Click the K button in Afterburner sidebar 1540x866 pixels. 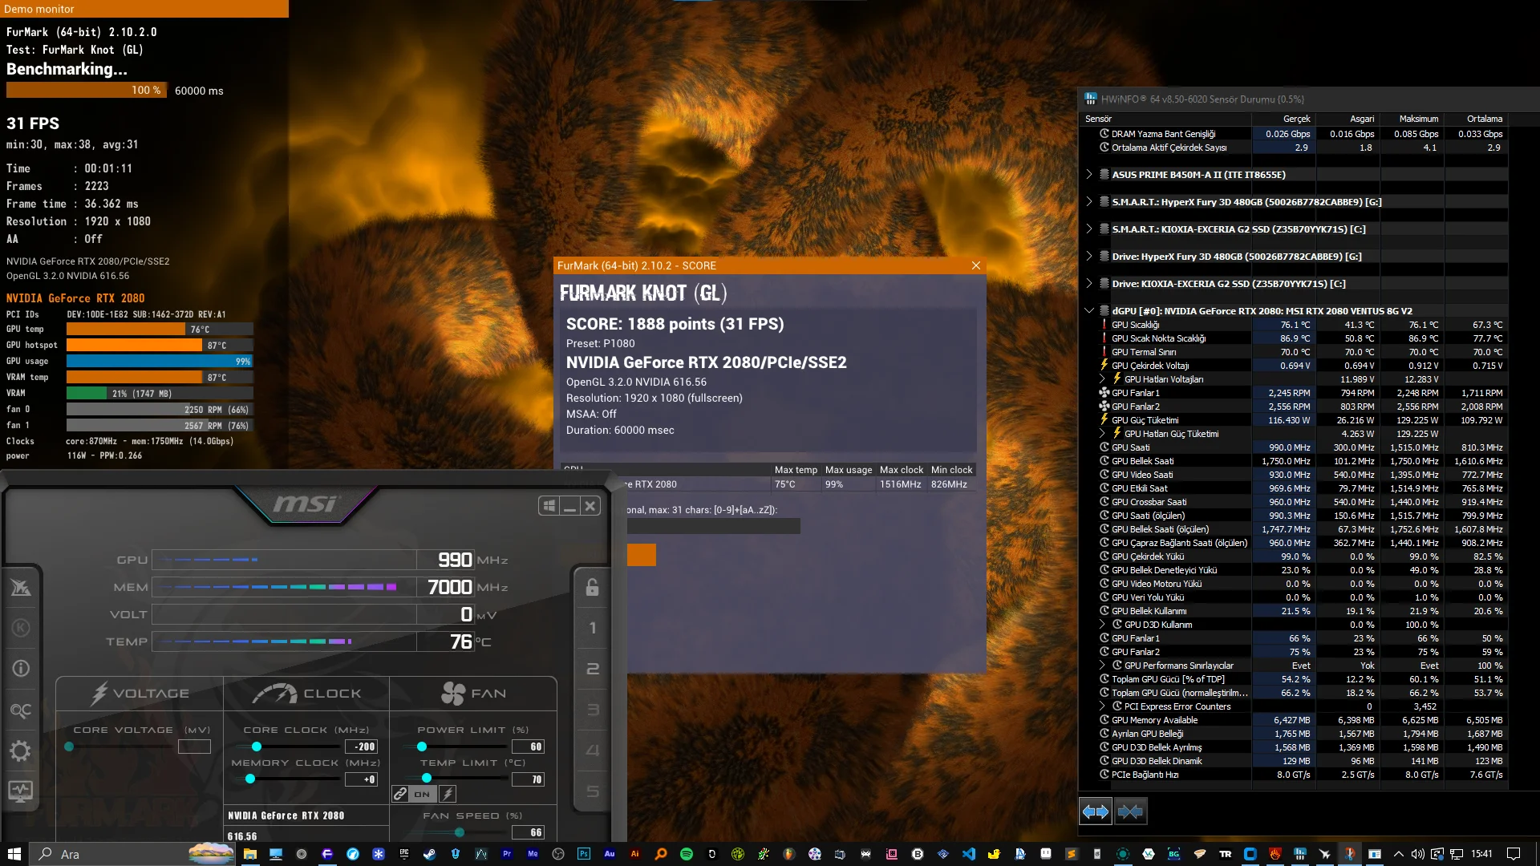[21, 628]
